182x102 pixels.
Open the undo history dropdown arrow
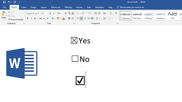pyautogui.click(x=12, y=2)
